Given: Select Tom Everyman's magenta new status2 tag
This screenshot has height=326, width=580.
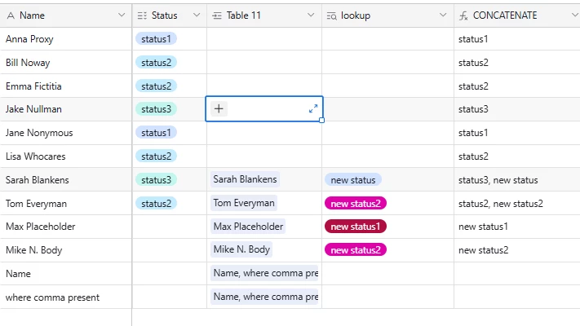Looking at the screenshot, I should coord(356,203).
